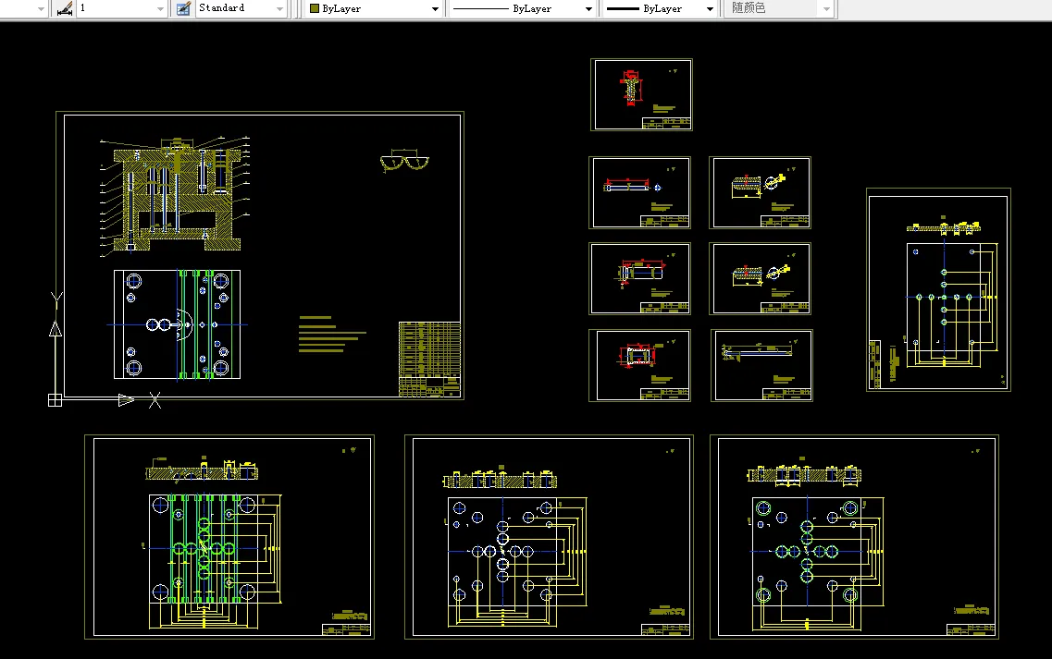Select the mold assembly section view

click(176, 196)
